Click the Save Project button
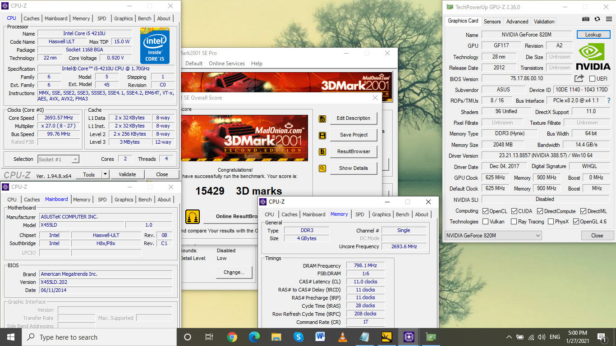 click(x=354, y=135)
